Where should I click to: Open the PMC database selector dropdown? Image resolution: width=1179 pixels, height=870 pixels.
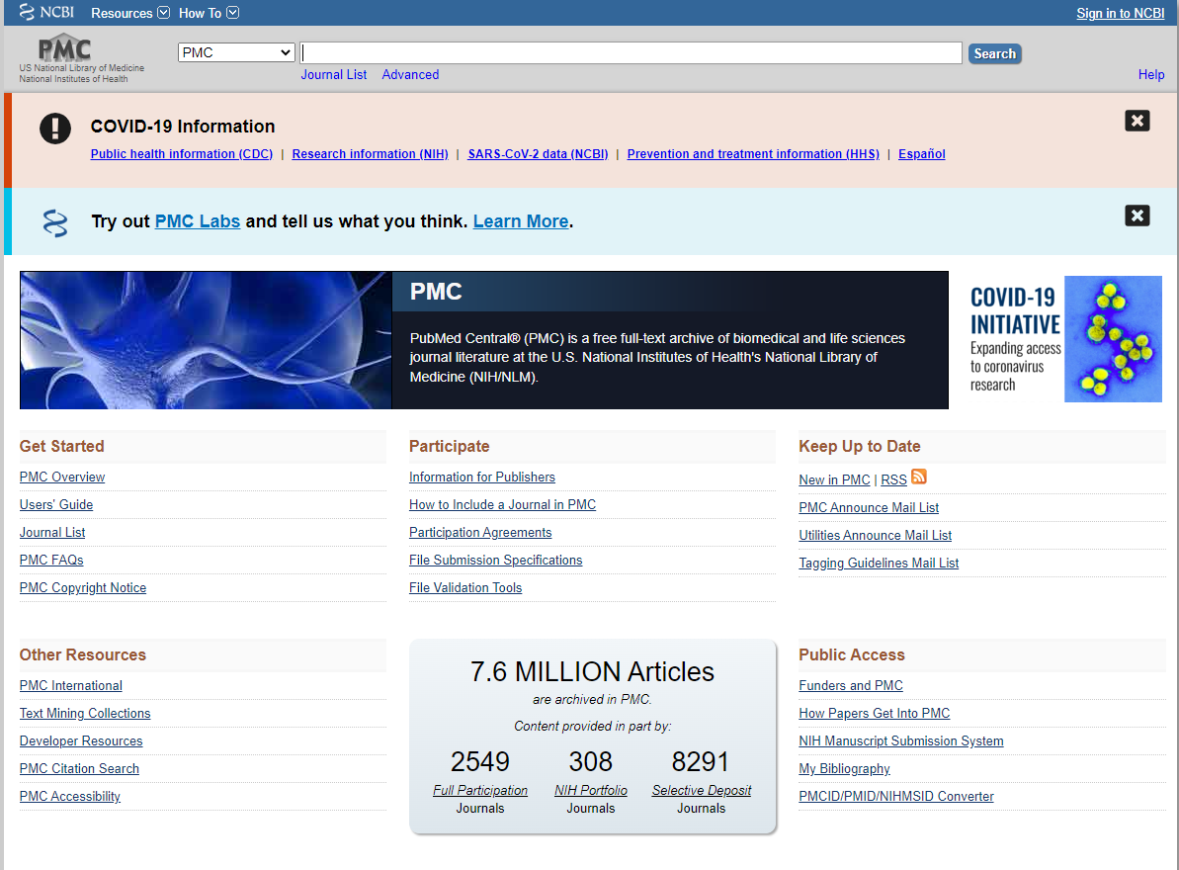tap(235, 51)
